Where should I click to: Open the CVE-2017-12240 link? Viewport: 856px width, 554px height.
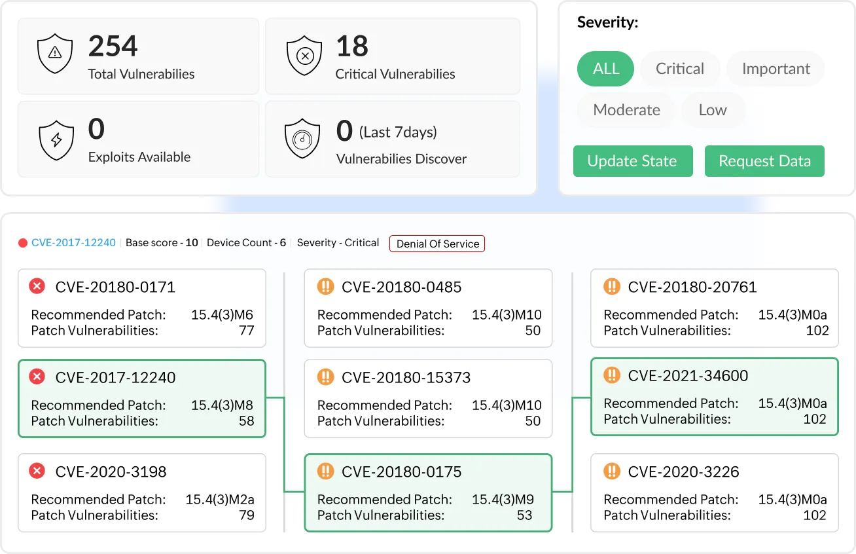point(73,242)
